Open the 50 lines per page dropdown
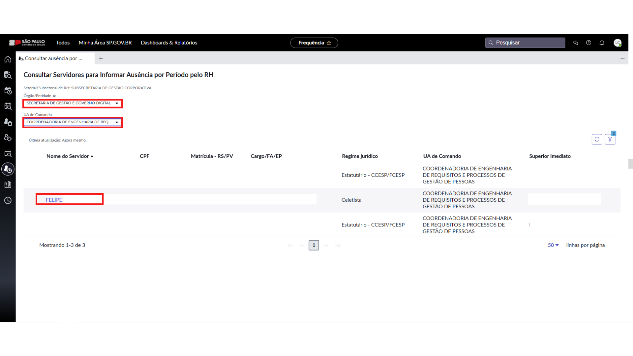This screenshot has height=356, width=633. point(553,245)
